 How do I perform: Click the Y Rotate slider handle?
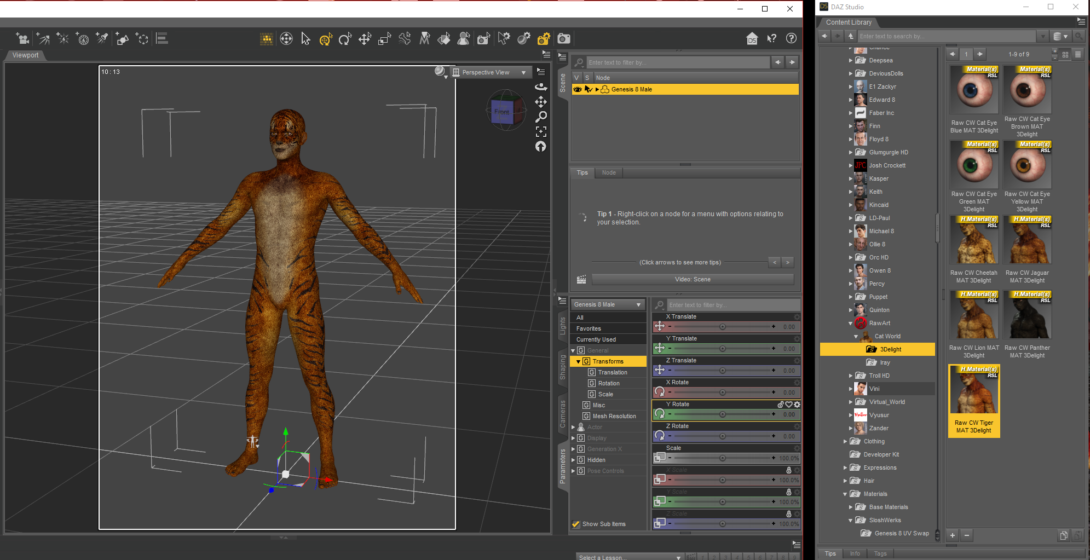coord(723,414)
